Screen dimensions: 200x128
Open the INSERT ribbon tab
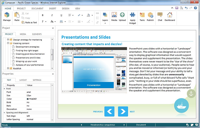click(x=53, y=9)
